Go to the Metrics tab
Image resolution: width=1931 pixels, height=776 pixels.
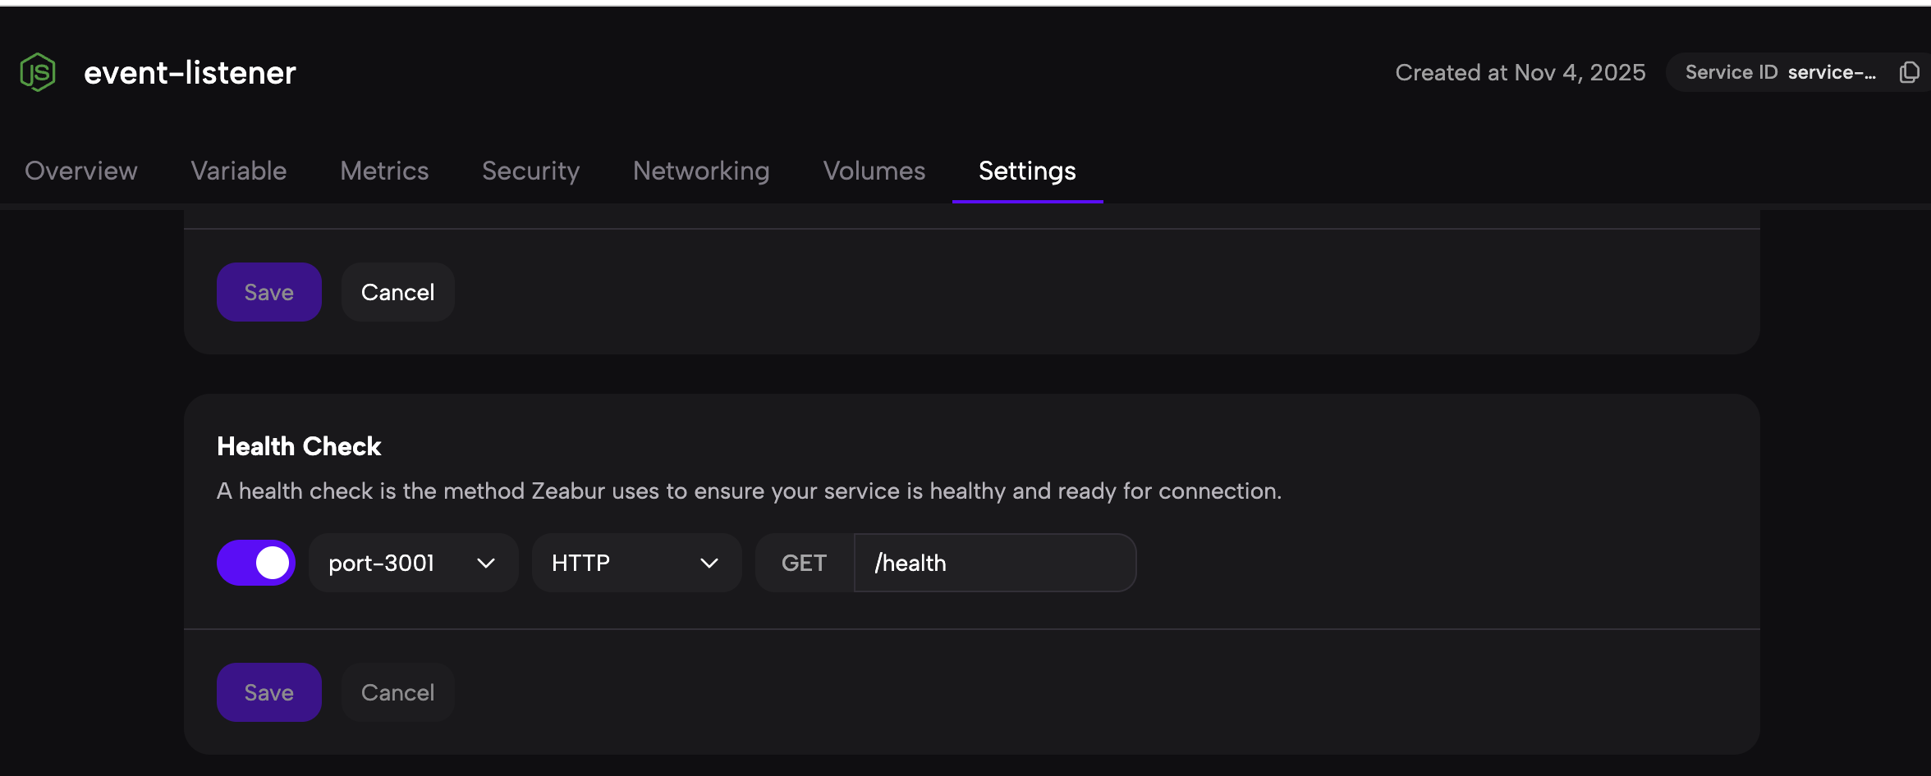pos(384,171)
